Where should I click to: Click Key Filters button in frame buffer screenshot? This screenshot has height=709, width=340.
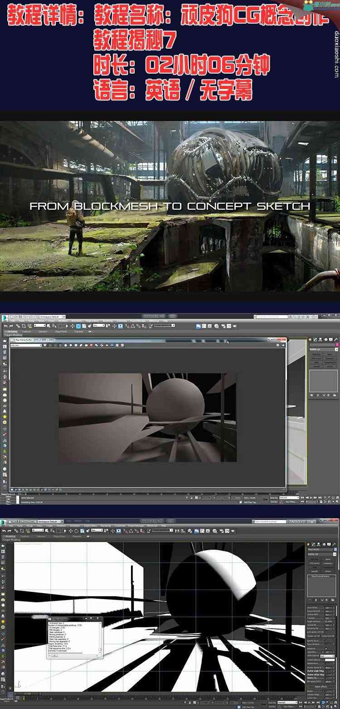tap(290, 502)
